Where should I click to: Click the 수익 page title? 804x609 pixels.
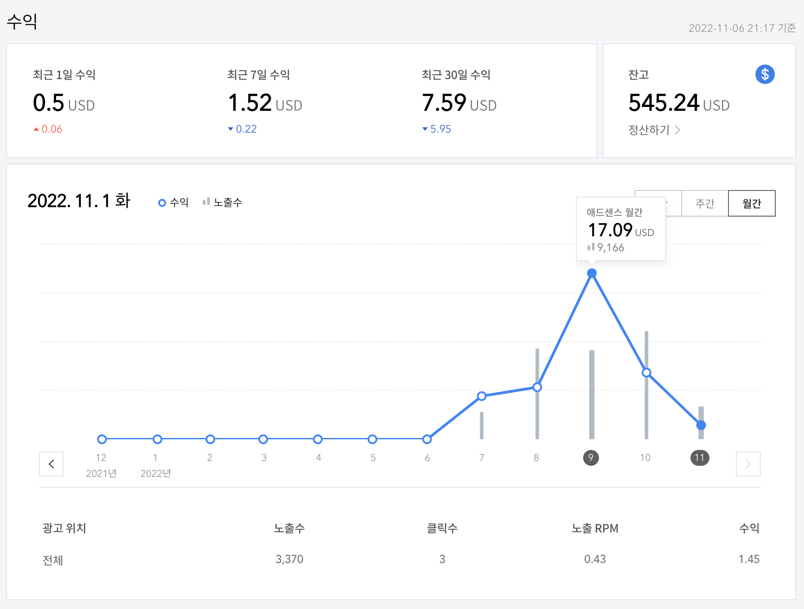pyautogui.click(x=22, y=21)
